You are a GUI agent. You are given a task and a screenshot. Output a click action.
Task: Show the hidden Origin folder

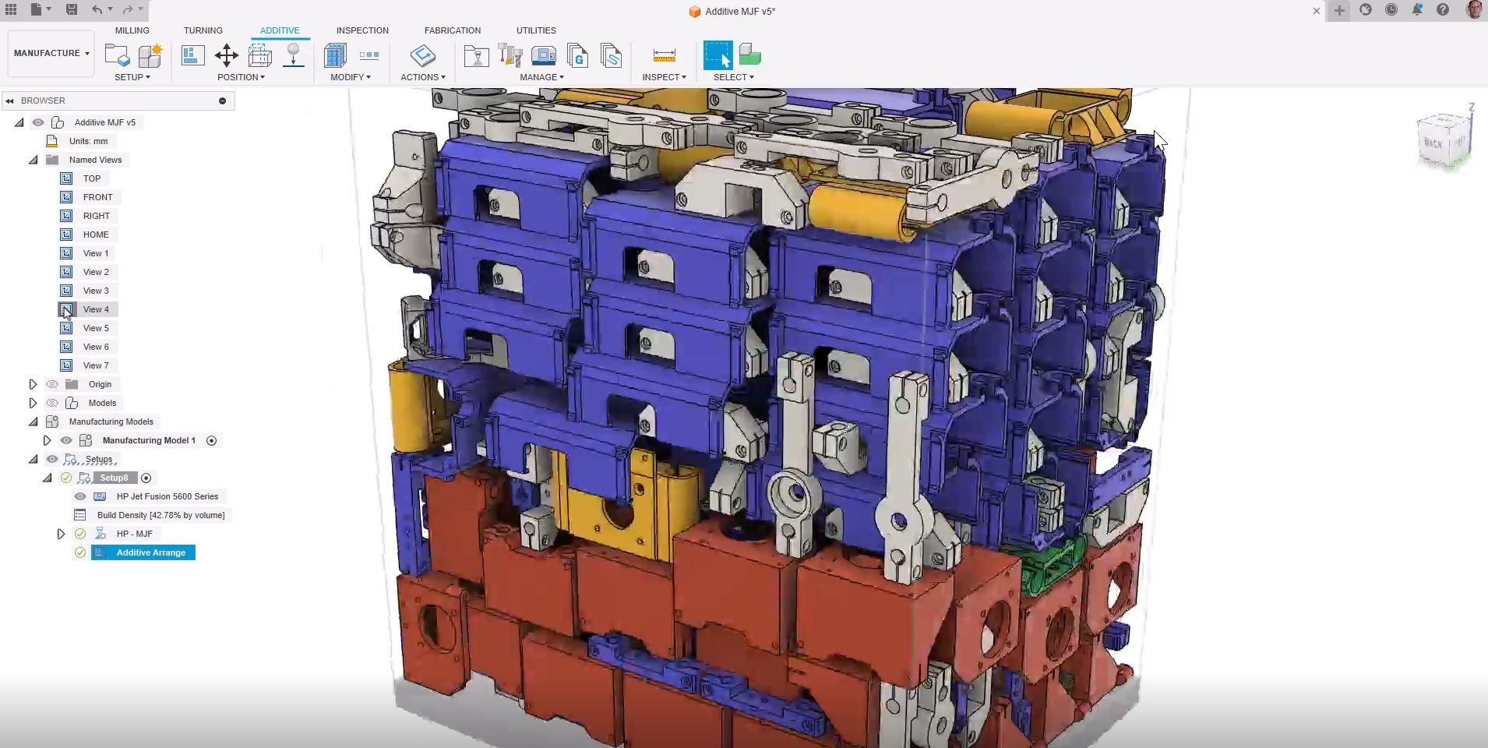pos(51,384)
